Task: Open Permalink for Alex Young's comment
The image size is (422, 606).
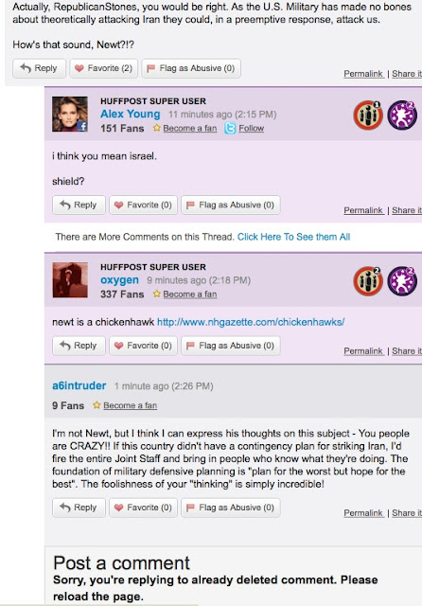Action: click(363, 210)
